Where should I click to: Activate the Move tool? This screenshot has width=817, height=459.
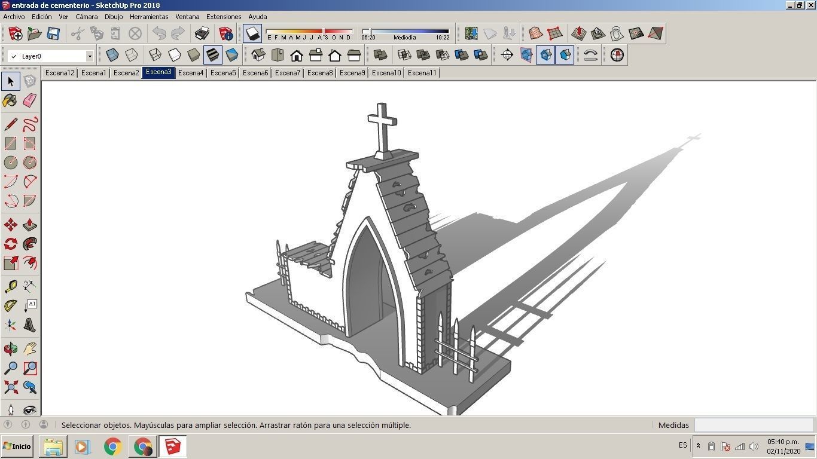tap(11, 225)
